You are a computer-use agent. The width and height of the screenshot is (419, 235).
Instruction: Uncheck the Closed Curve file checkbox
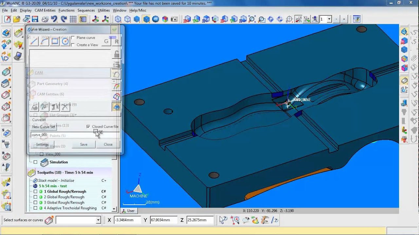[88, 127]
